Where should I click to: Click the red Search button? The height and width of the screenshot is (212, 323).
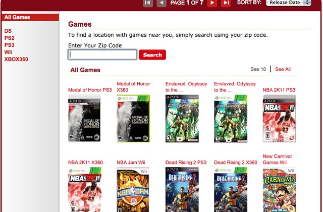click(152, 55)
